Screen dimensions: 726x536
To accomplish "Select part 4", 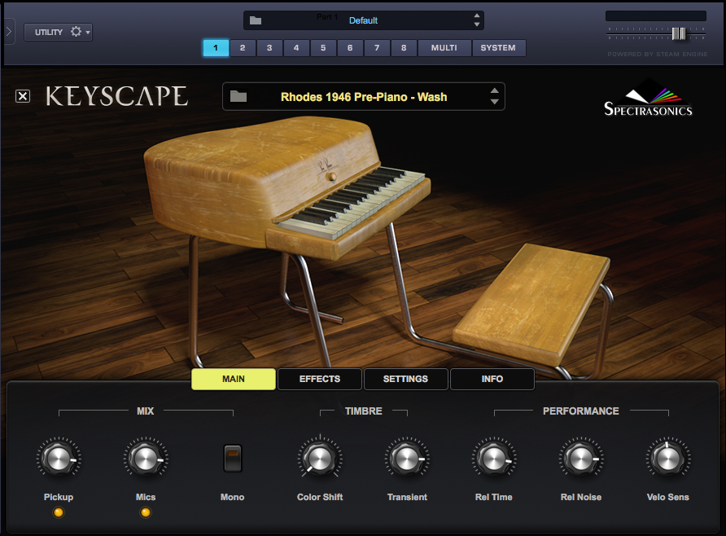I will pyautogui.click(x=296, y=48).
